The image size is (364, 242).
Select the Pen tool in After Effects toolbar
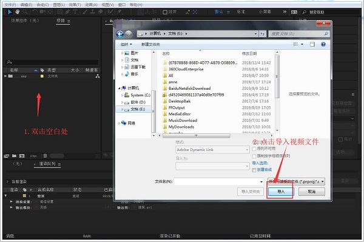pyautogui.click(x=67, y=12)
